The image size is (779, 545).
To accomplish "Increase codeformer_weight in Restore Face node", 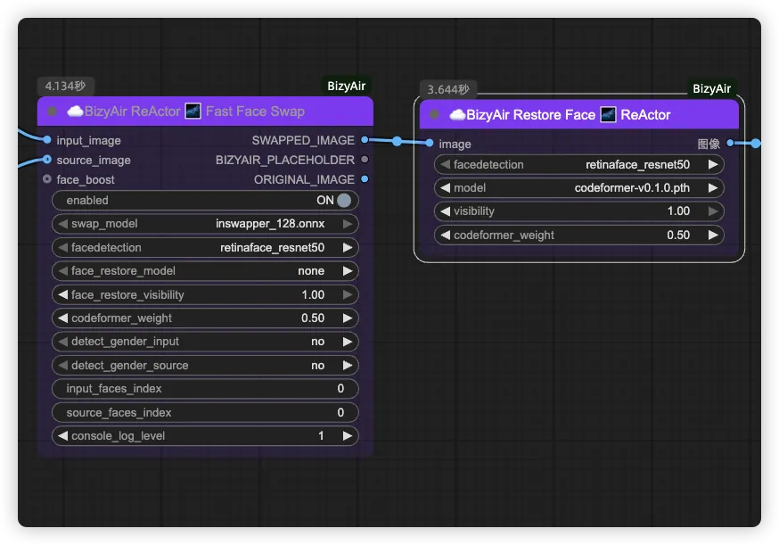I will (713, 235).
